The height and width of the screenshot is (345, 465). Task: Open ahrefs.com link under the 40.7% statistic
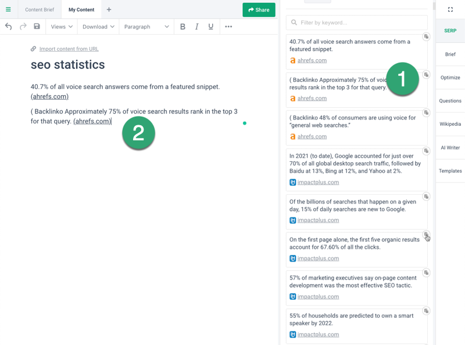312,60
